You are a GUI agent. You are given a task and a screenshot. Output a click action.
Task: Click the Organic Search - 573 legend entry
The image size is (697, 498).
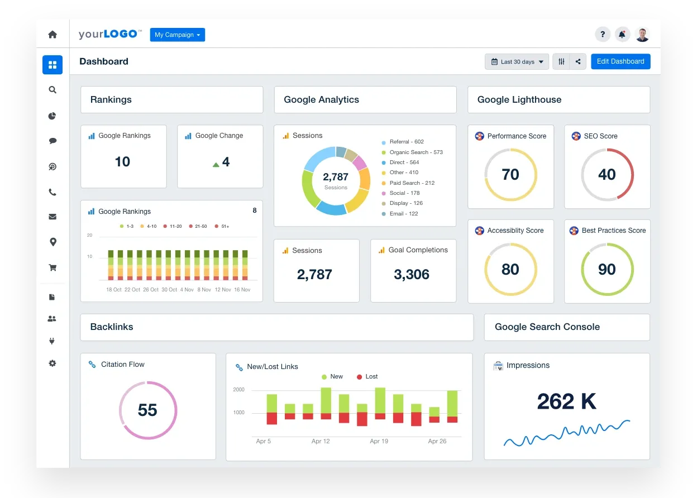(x=412, y=152)
